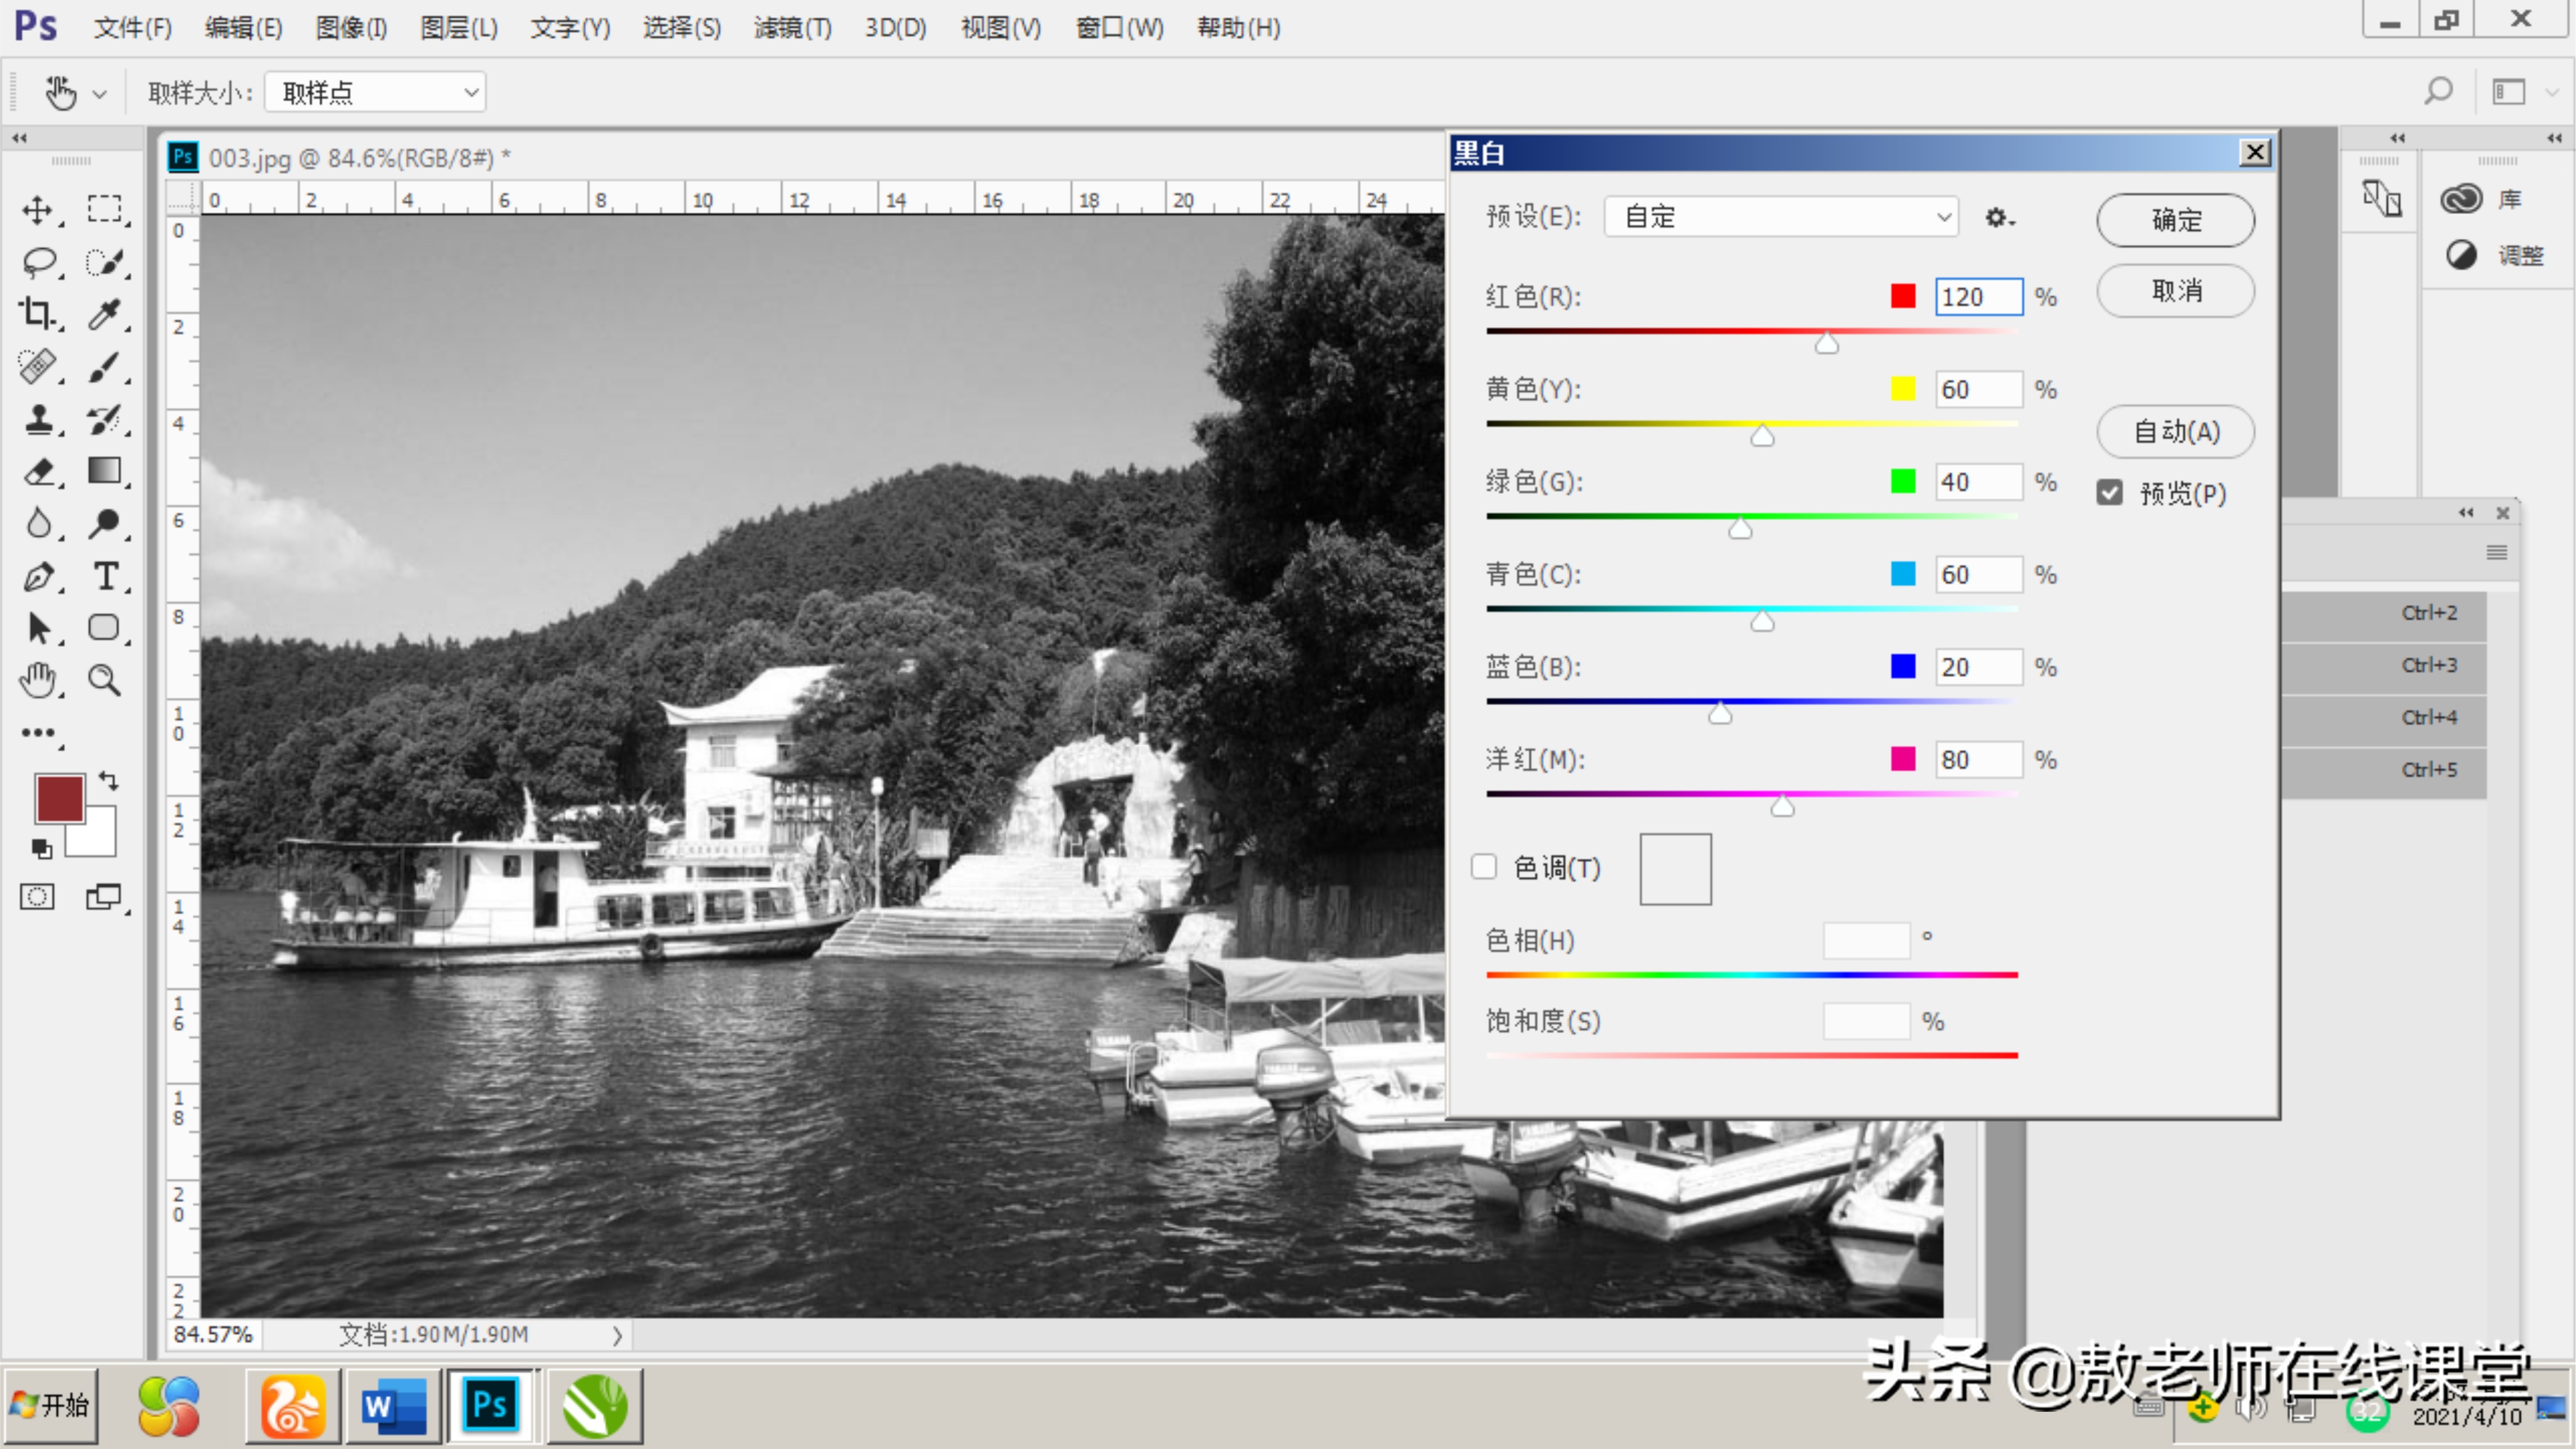Image resolution: width=2576 pixels, height=1449 pixels.
Task: Select the Zoom tool
Action: click(x=104, y=680)
